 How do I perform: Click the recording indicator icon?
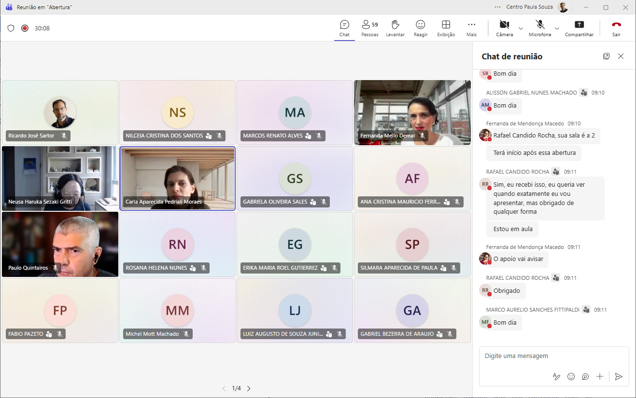[25, 28]
